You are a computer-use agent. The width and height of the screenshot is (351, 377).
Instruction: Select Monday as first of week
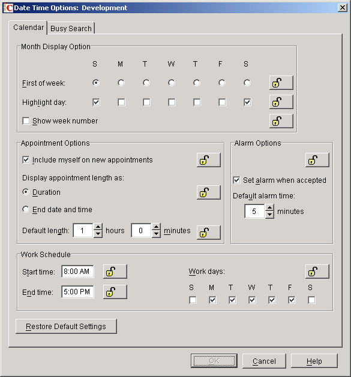[x=121, y=83]
